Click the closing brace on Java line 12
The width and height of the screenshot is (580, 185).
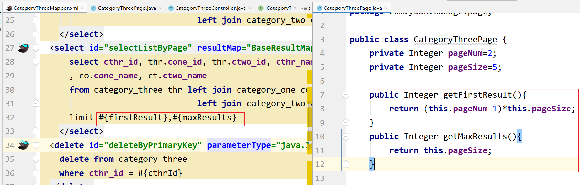coord(372,164)
